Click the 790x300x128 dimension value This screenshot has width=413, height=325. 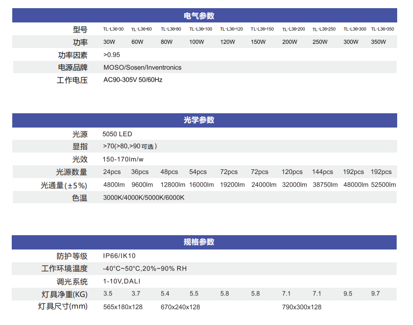(x=302, y=307)
